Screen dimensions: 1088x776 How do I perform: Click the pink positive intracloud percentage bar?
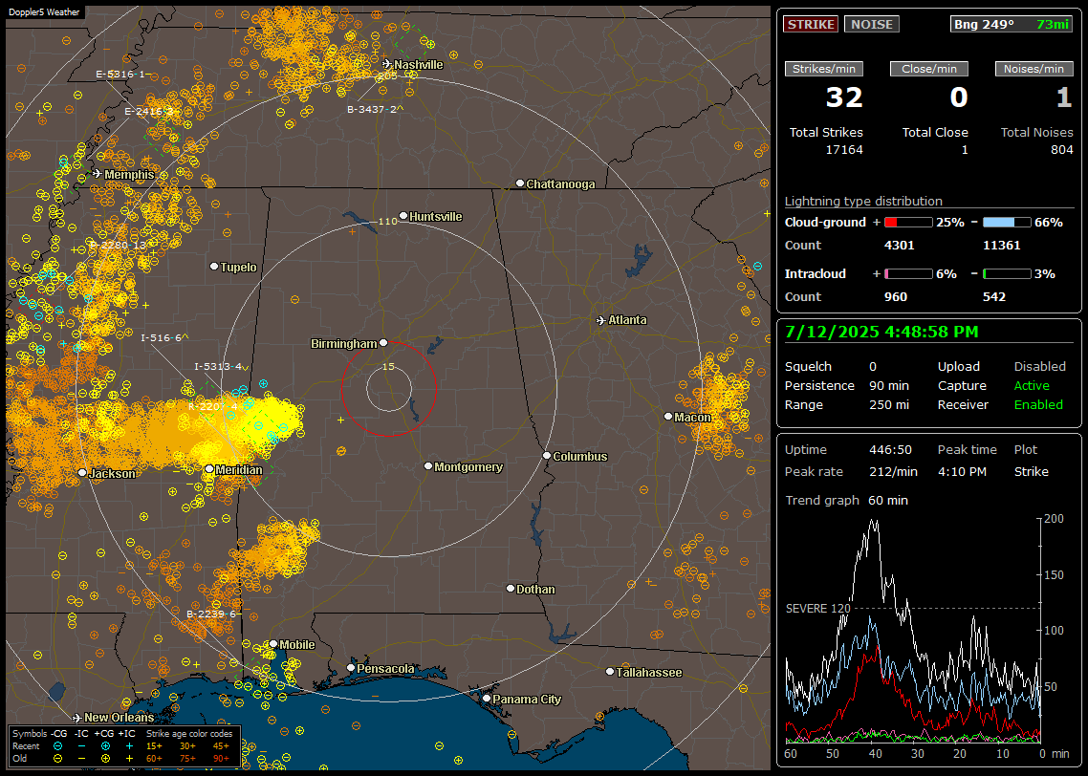coord(908,274)
